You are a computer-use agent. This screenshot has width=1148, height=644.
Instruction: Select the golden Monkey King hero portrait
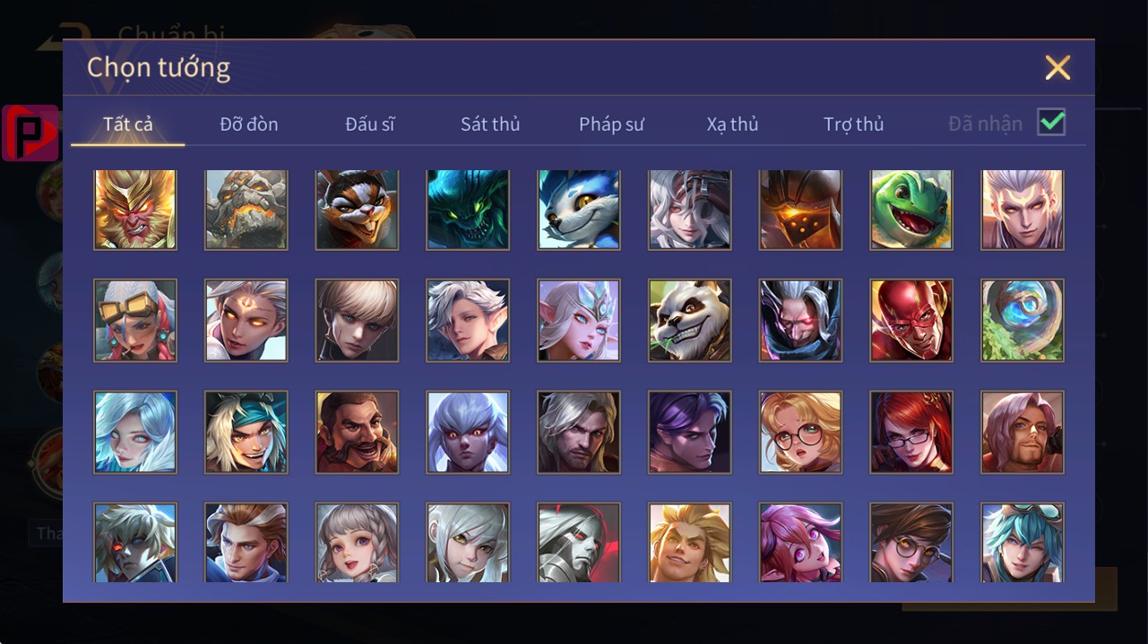coord(135,210)
